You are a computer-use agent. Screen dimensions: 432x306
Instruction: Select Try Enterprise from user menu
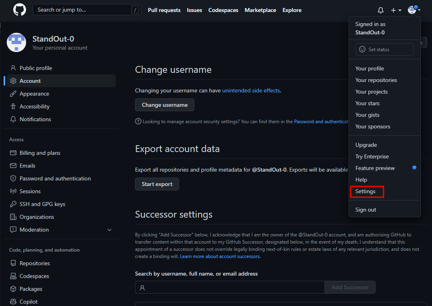click(x=385, y=156)
